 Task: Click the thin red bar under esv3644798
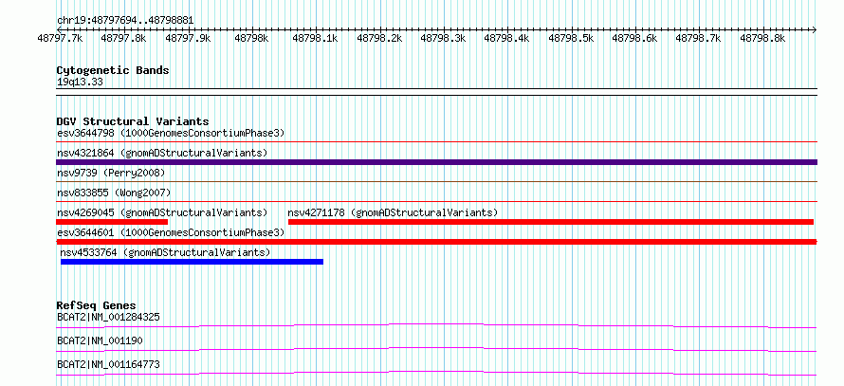[436, 142]
